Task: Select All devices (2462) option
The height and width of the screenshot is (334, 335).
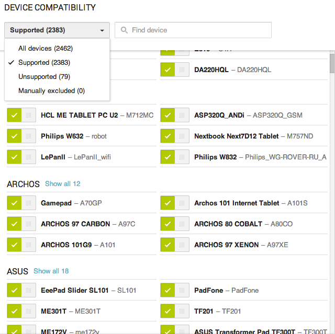Action: (45, 48)
